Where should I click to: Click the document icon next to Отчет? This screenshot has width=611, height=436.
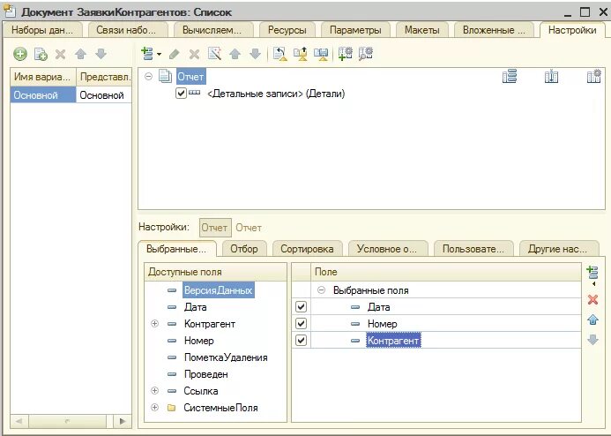pos(165,76)
